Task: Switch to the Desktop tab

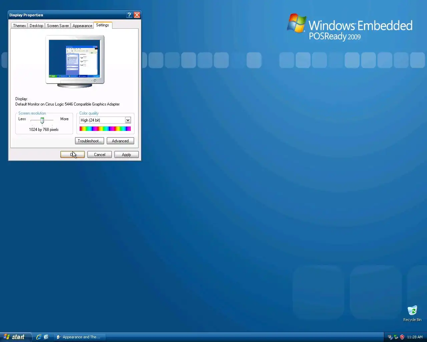Action: [x=36, y=26]
